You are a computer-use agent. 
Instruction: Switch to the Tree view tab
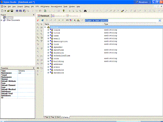pos(53,117)
